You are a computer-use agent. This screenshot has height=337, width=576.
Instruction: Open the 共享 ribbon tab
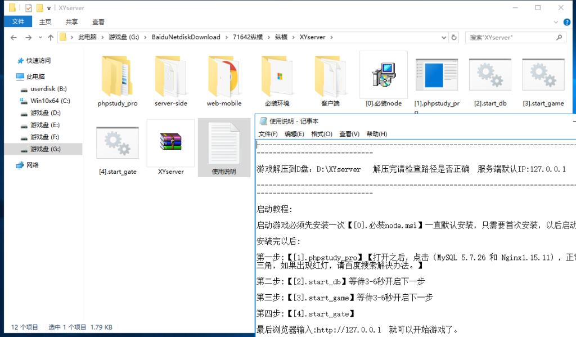(71, 22)
